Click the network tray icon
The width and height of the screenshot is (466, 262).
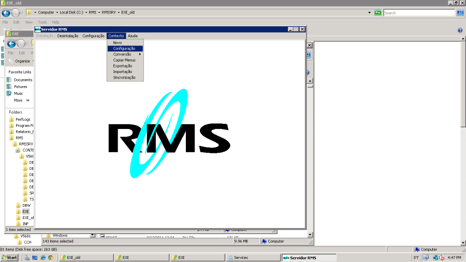435,258
